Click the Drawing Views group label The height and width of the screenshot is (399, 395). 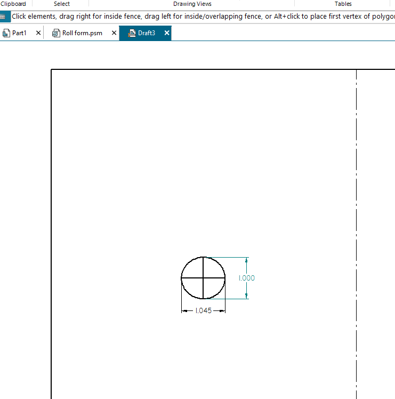point(192,4)
